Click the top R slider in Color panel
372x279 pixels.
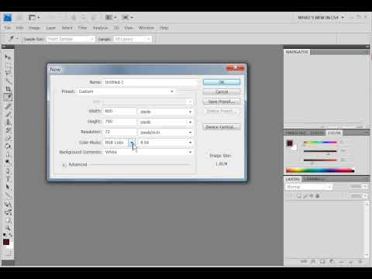tap(320, 142)
